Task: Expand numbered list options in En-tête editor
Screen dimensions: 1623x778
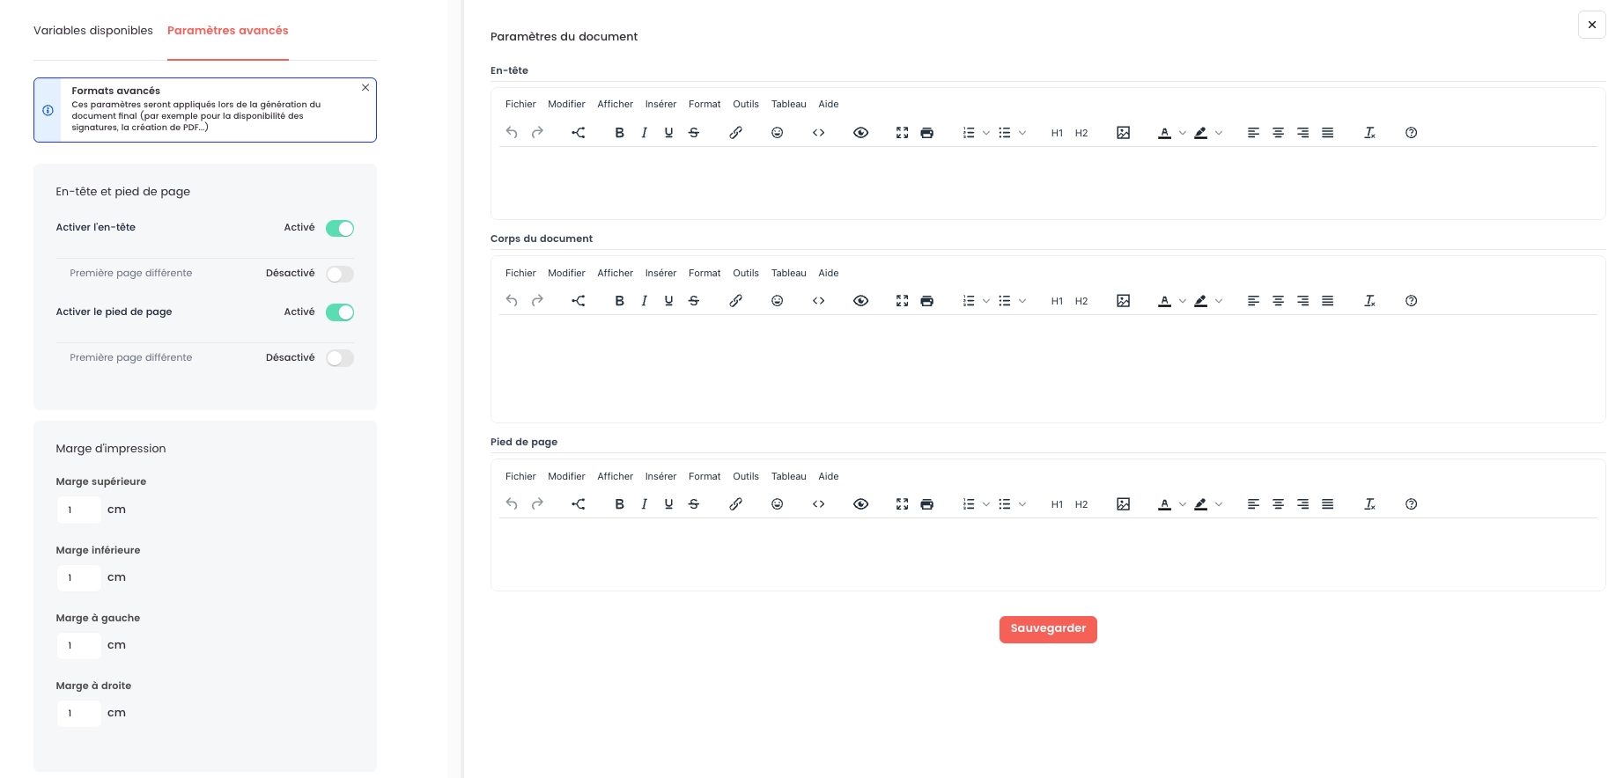Action: [x=986, y=133]
